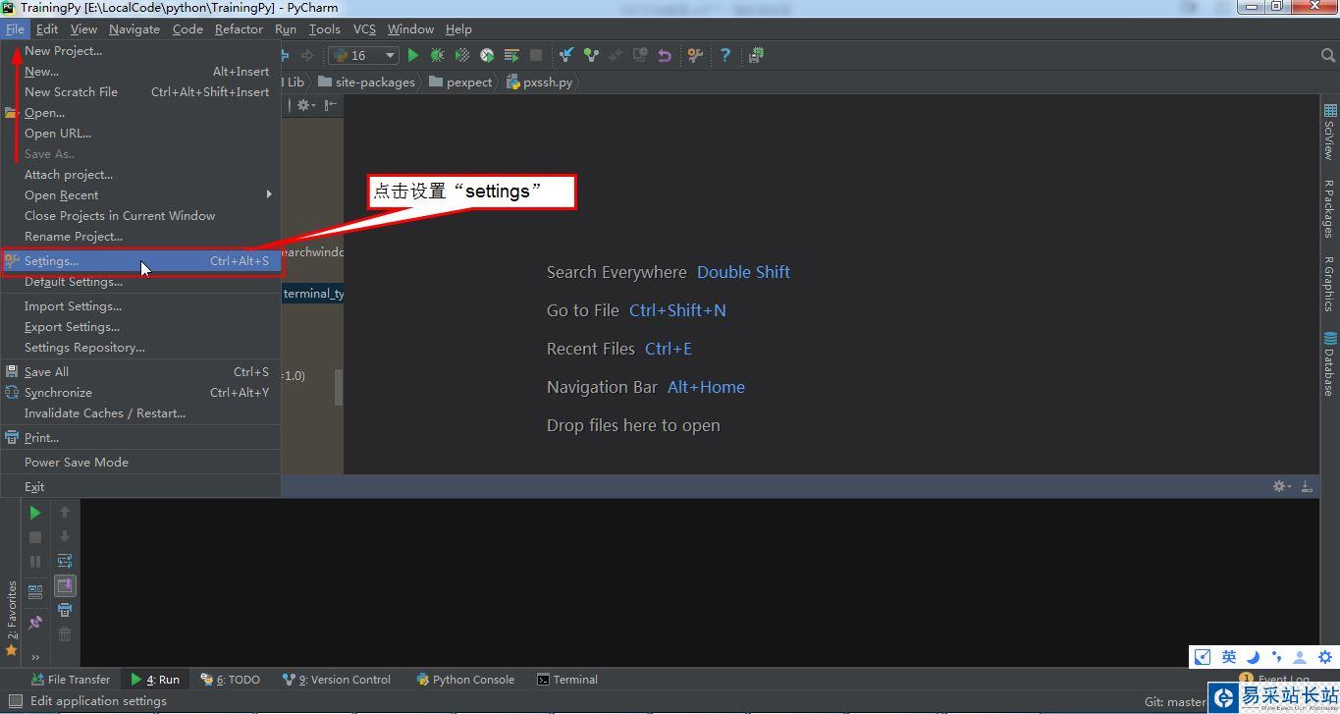The width and height of the screenshot is (1340, 714).
Task: Expand the Open Recent submenu
Action: [x=140, y=194]
